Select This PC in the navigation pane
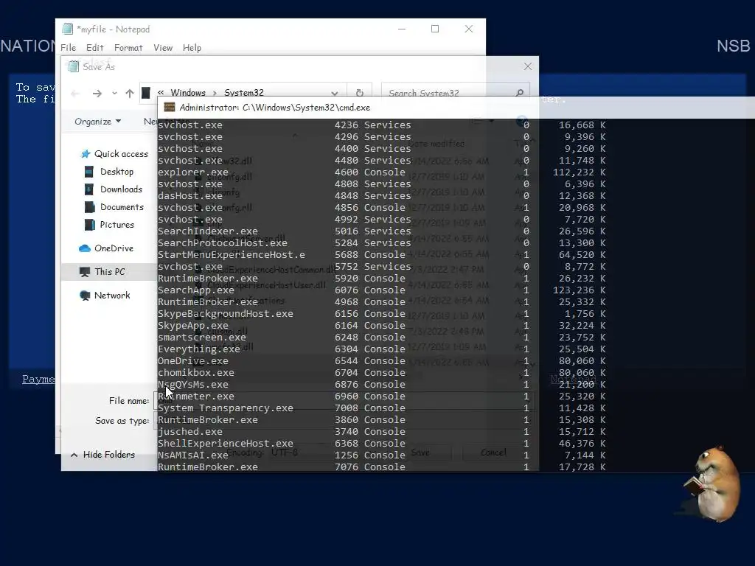755x566 pixels. 110,272
